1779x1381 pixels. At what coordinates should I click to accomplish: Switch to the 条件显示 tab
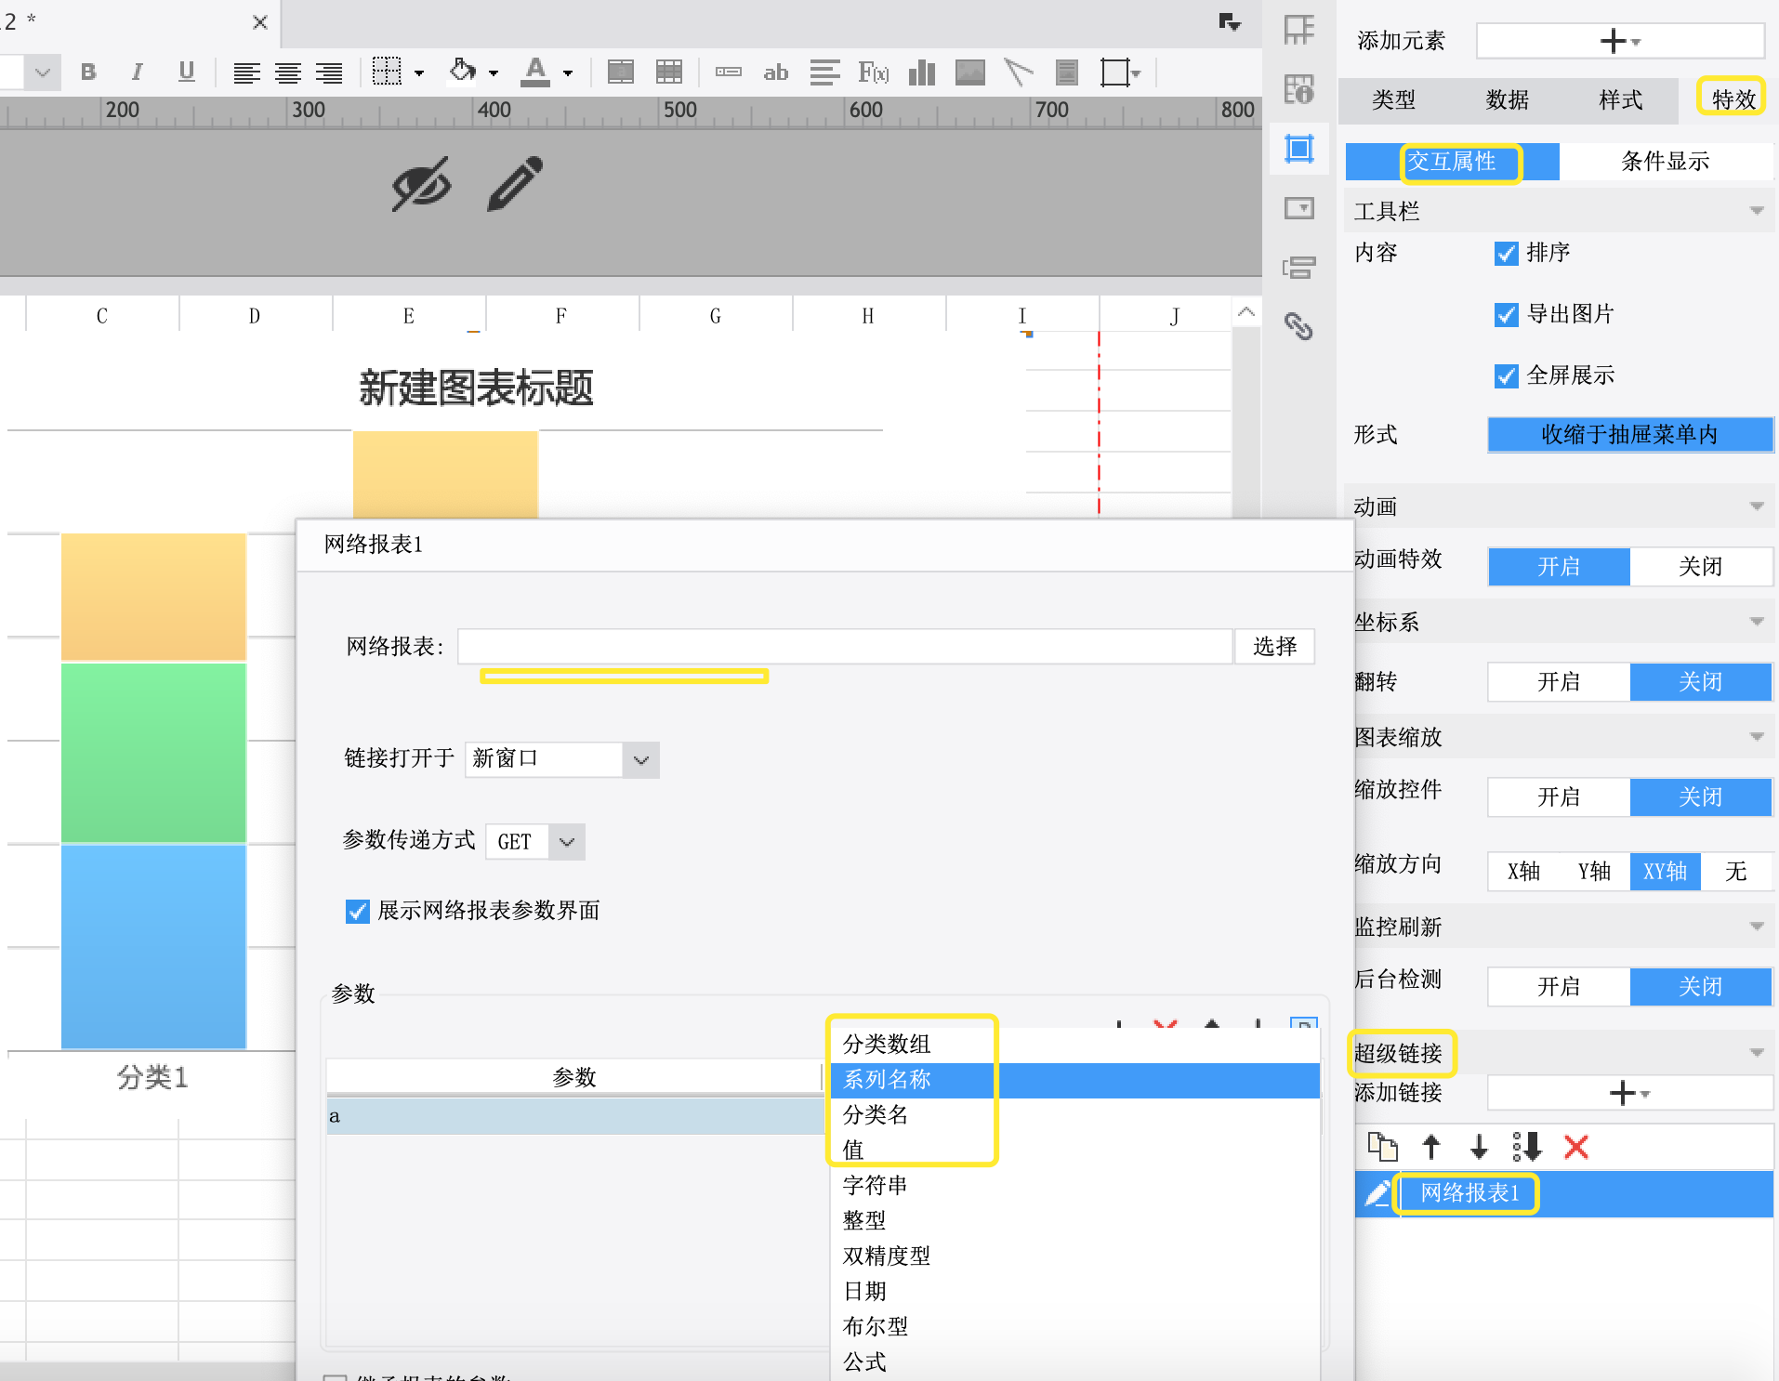point(1665,162)
